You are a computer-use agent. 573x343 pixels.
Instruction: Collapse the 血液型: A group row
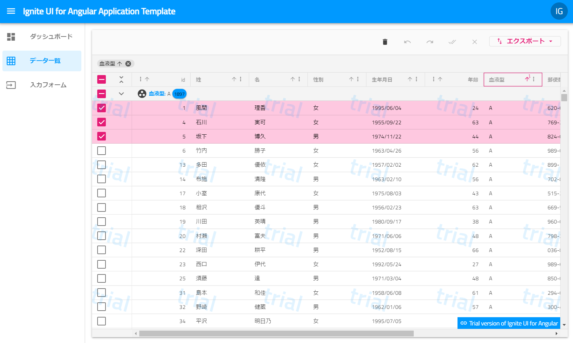click(121, 93)
